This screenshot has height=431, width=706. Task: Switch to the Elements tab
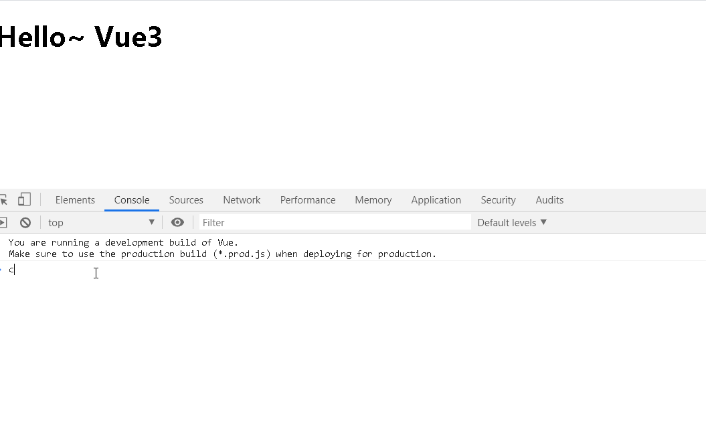(75, 199)
